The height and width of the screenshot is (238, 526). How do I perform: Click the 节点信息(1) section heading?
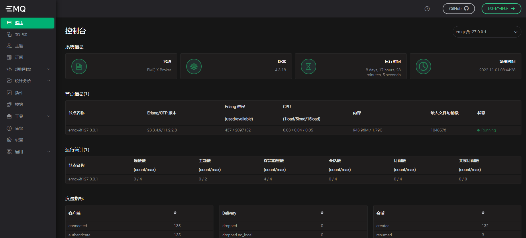pos(77,94)
